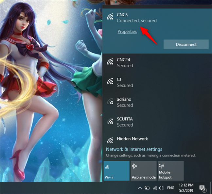Toggle the Wi-Fi quick action tile
This screenshot has height=194, width=212.
116,171
